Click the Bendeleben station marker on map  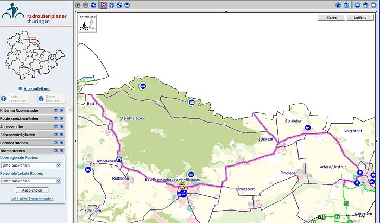(119, 161)
